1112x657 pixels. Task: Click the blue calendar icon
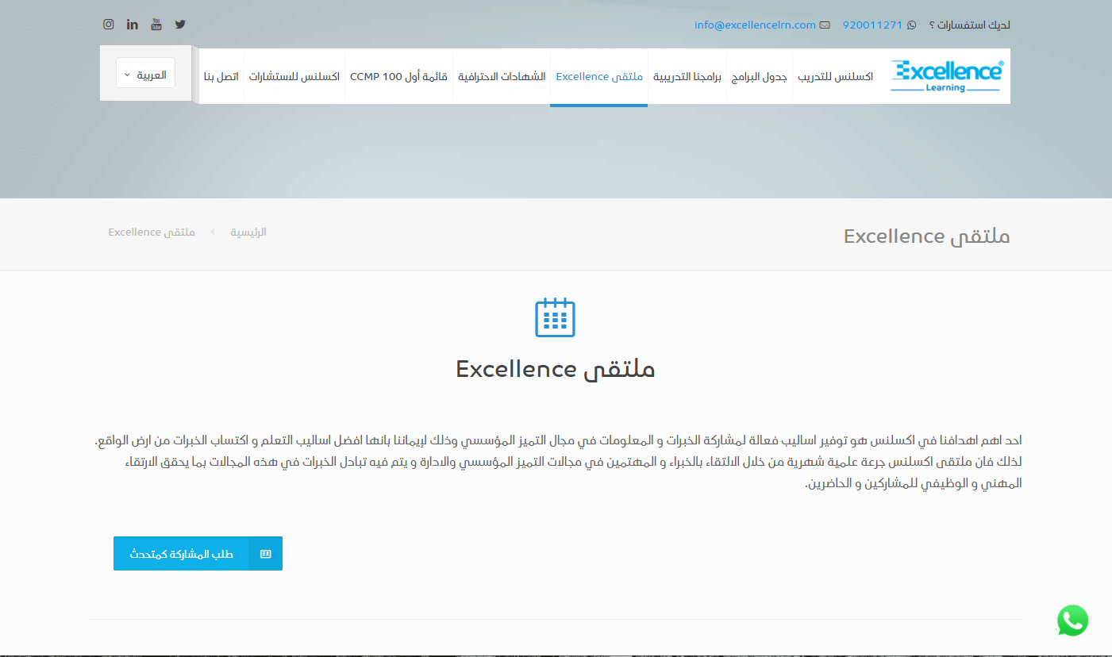tap(556, 317)
